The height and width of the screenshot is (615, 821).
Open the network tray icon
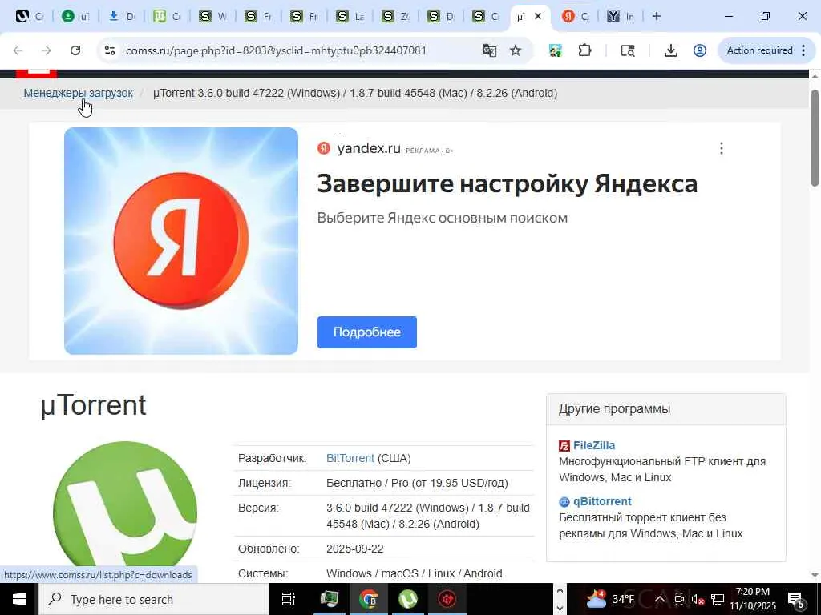click(718, 599)
